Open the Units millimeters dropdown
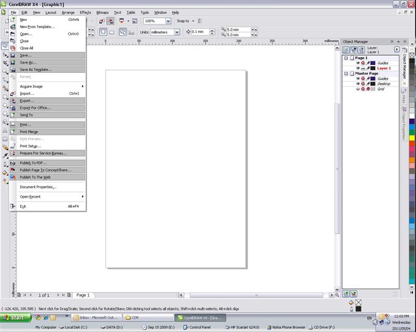 [177, 32]
